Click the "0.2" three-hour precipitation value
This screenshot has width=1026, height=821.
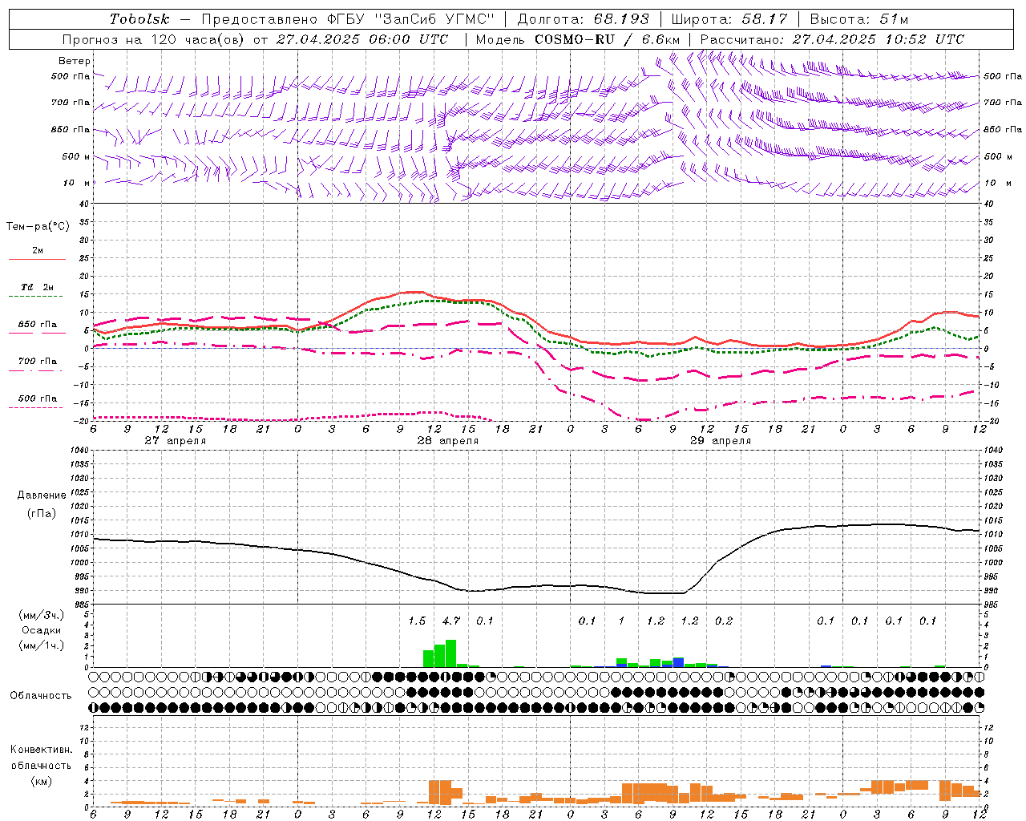(x=724, y=621)
